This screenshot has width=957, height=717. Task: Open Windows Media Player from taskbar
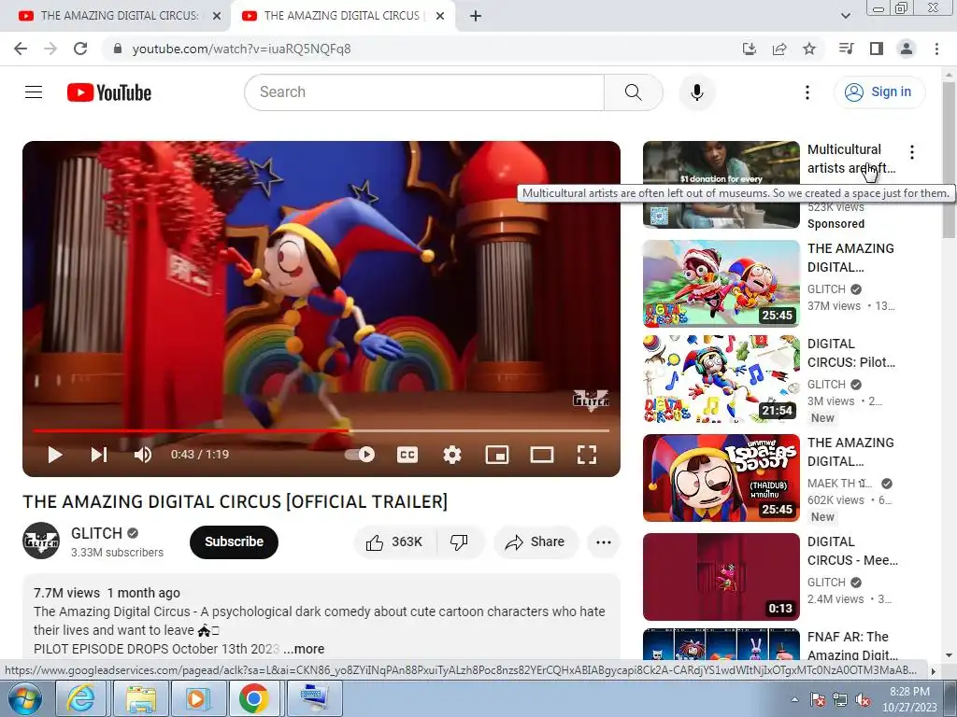click(197, 699)
